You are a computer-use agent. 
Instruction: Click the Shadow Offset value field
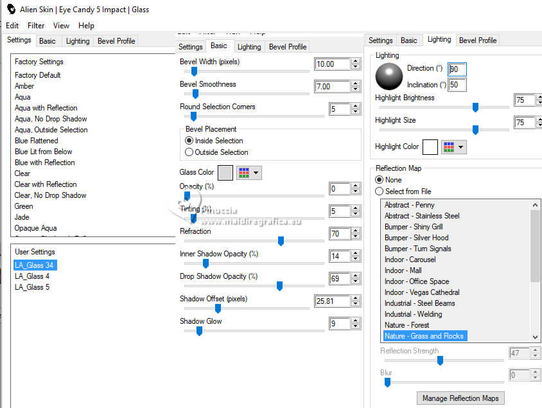[332, 301]
